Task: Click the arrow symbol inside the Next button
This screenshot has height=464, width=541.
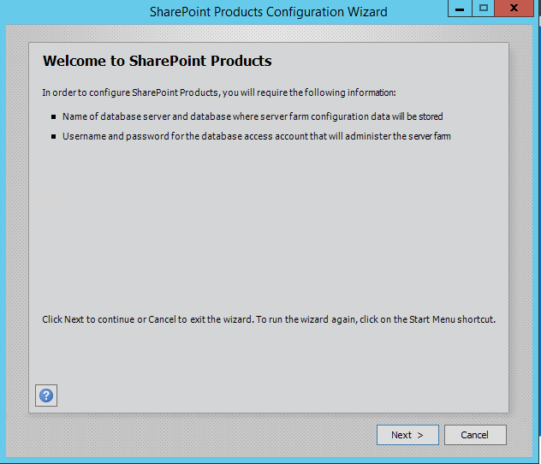Action: pyautogui.click(x=420, y=436)
